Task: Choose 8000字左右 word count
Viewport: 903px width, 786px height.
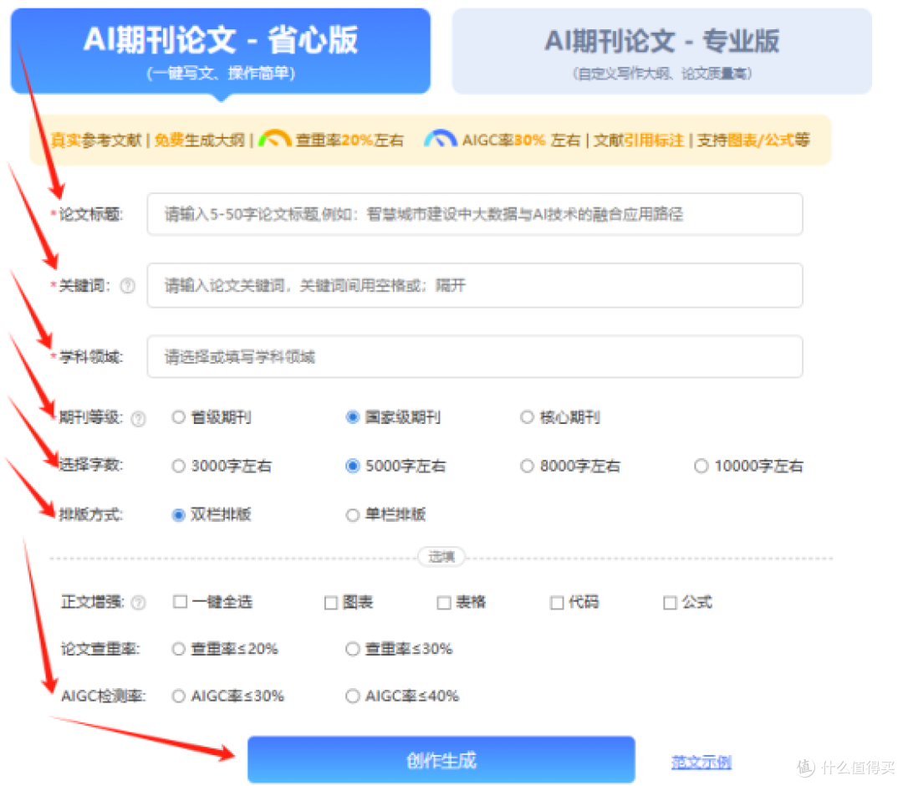Action: 527,466
